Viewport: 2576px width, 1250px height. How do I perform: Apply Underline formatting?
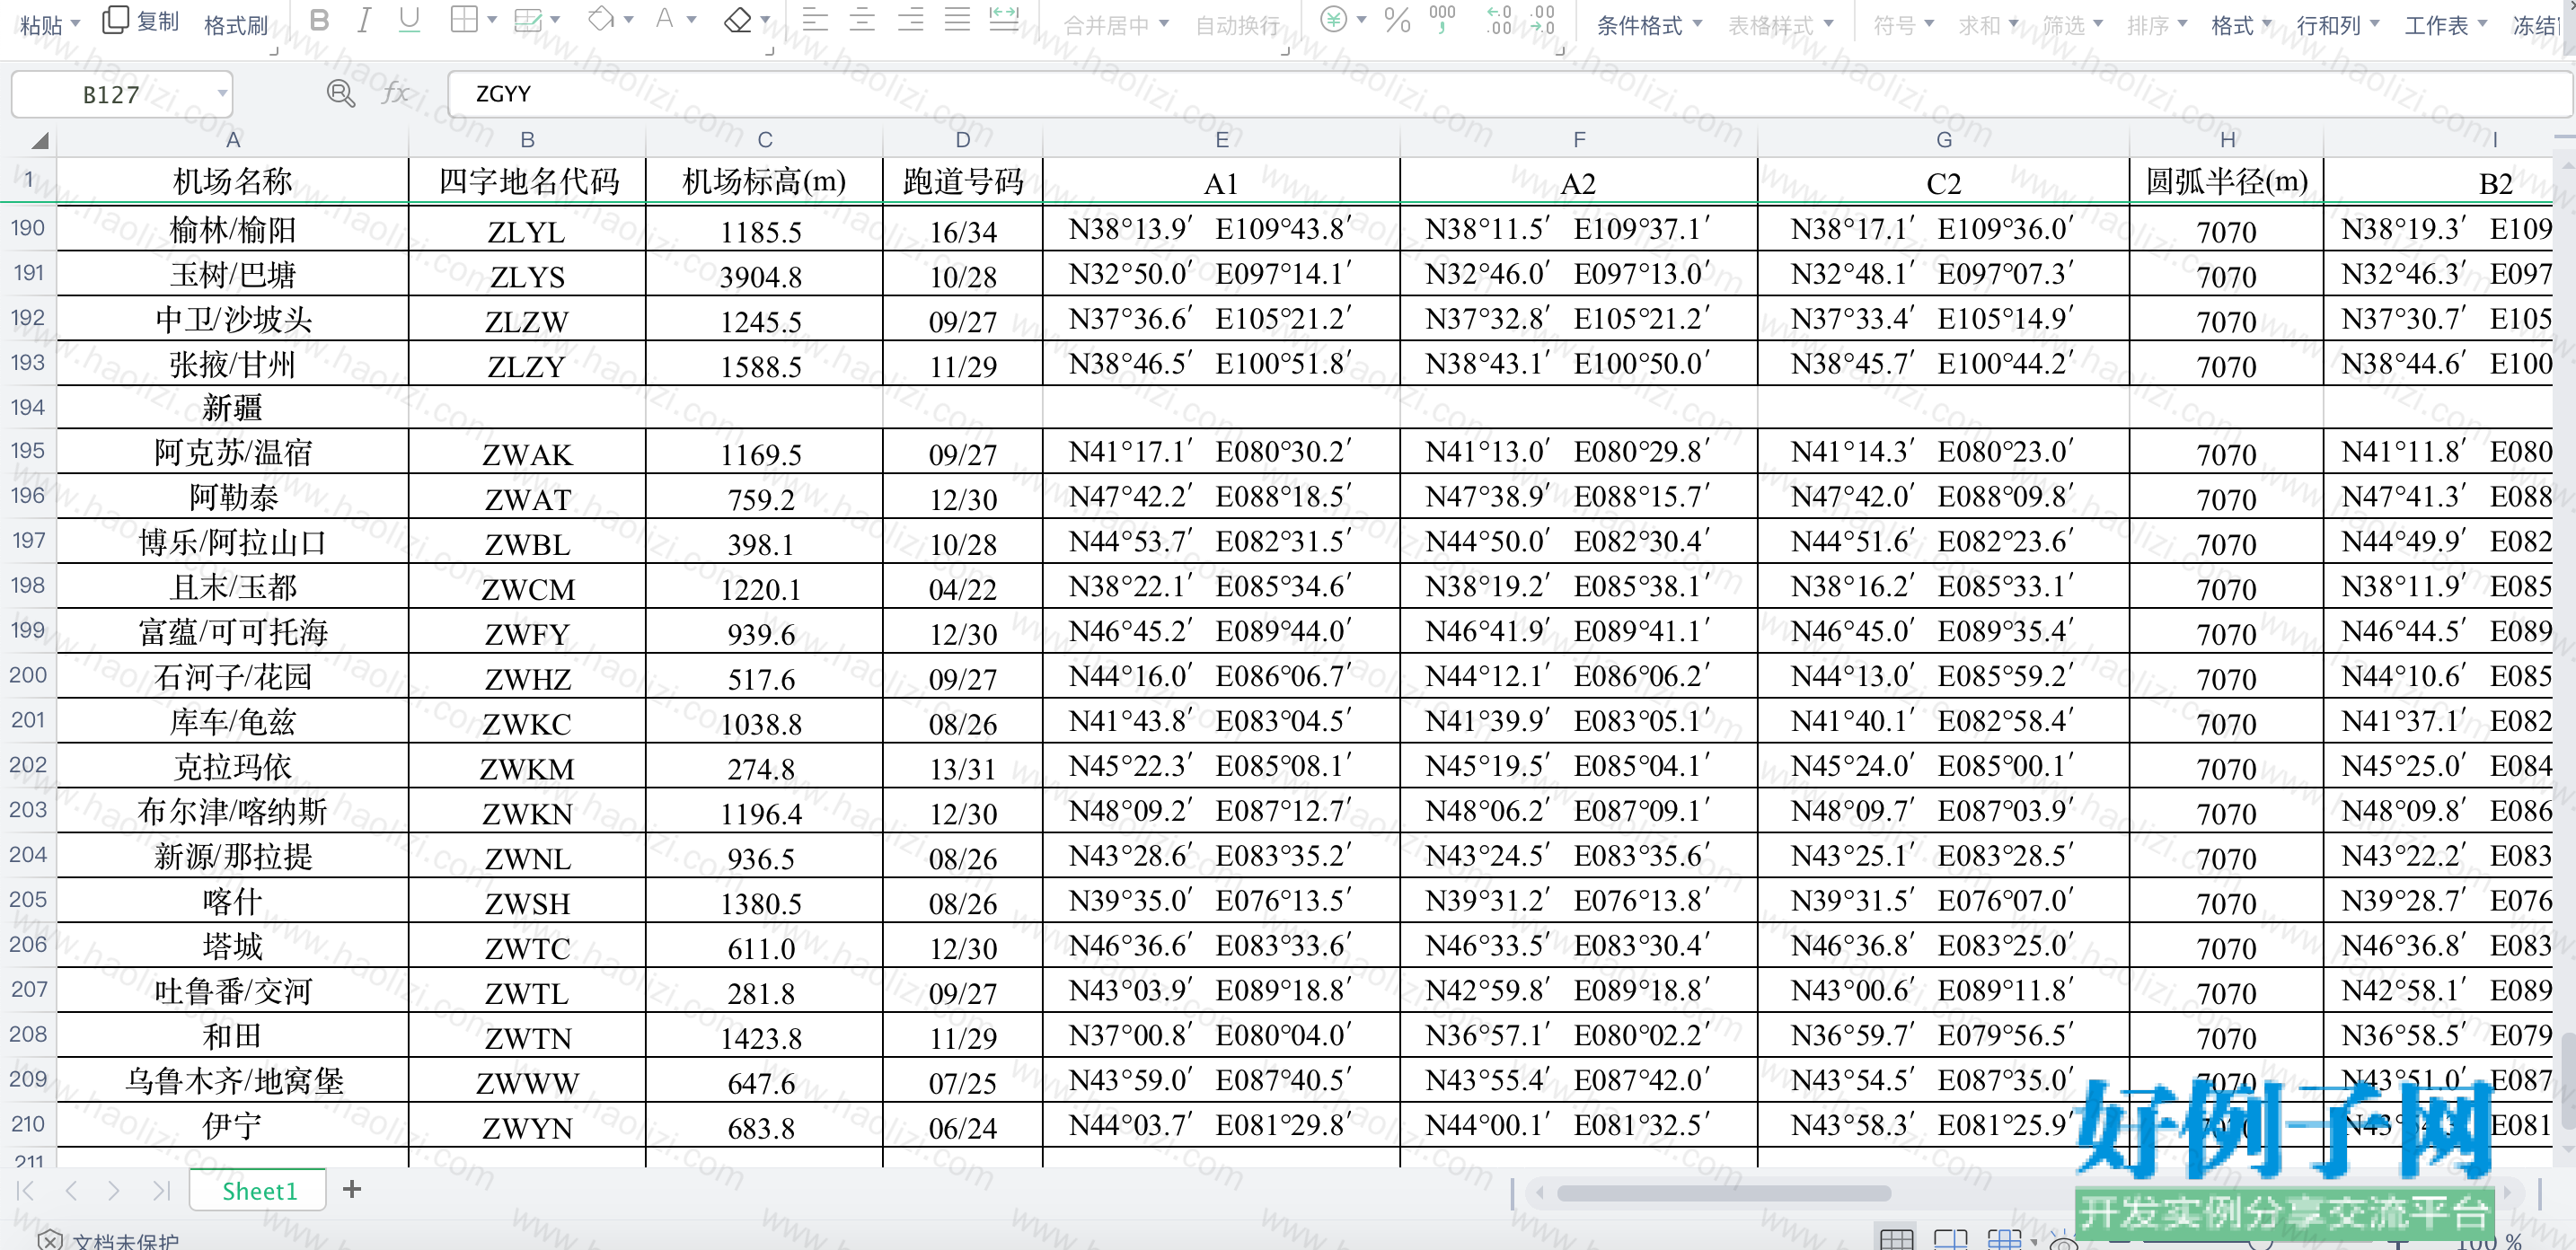[409, 21]
